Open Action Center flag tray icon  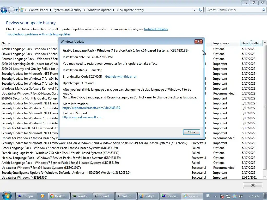222,196
